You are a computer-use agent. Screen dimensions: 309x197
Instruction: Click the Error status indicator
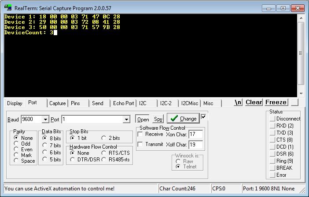(x=272, y=175)
